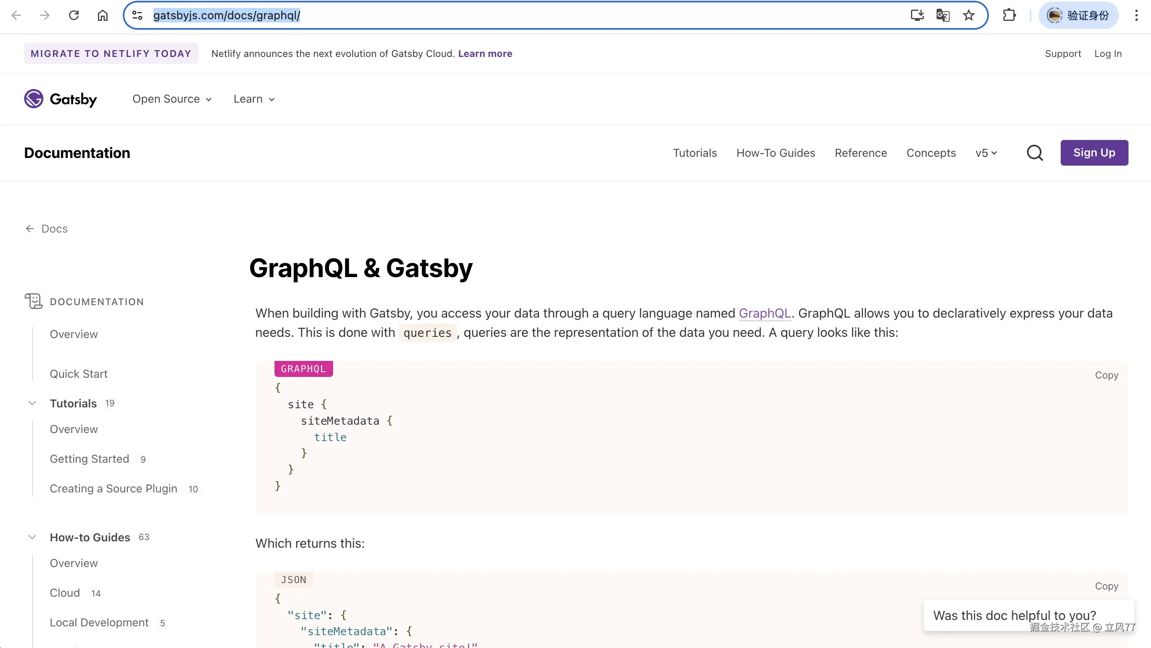Click the install app icon in address bar

pyautogui.click(x=917, y=16)
